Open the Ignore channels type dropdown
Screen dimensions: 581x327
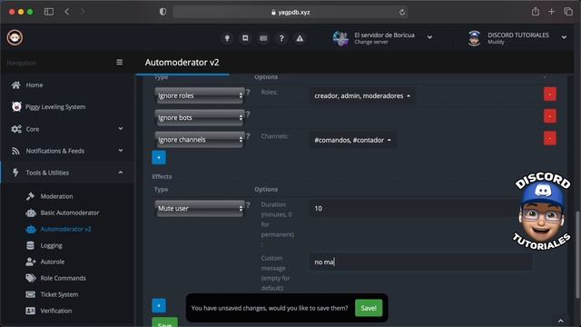coord(200,139)
